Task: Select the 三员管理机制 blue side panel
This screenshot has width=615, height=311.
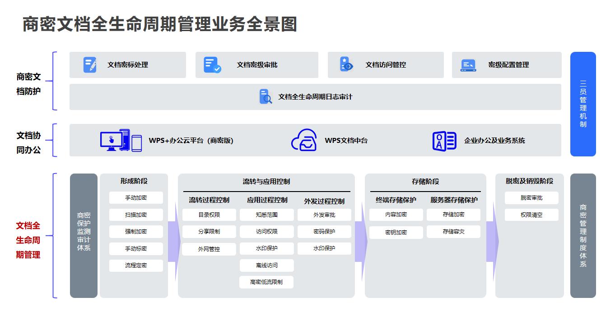Action: [x=583, y=104]
